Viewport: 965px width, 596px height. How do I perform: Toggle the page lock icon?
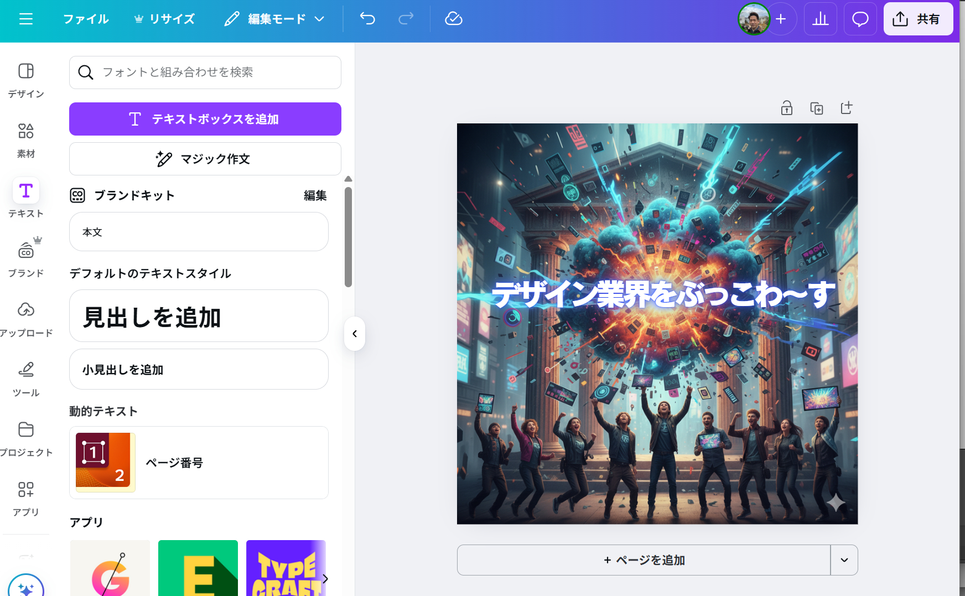(787, 108)
